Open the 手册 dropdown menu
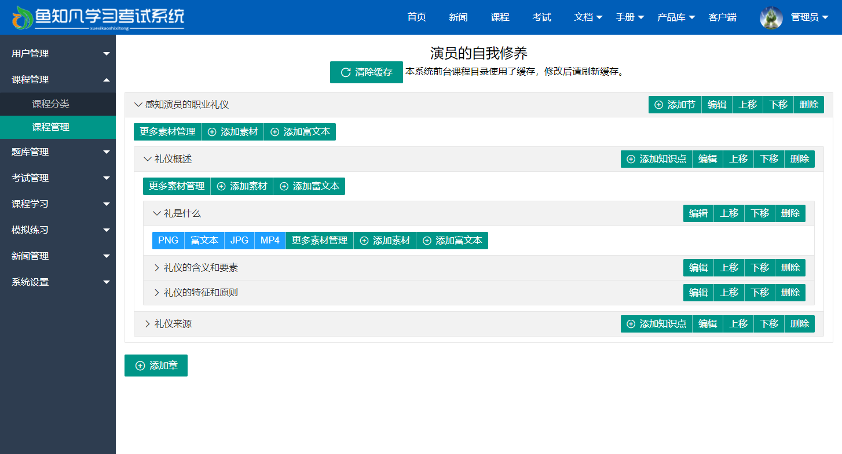 tap(630, 17)
